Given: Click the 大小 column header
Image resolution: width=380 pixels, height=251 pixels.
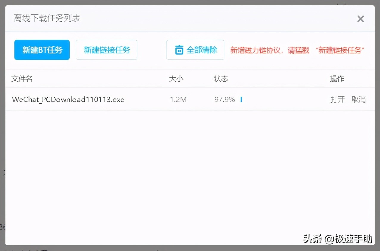Looking at the screenshot, I should [177, 79].
